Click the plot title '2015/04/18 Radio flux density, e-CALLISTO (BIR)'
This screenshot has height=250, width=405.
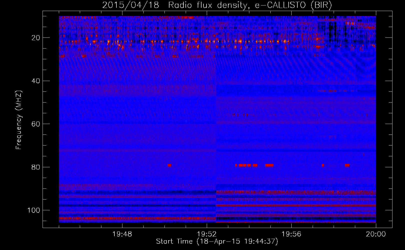217,5
